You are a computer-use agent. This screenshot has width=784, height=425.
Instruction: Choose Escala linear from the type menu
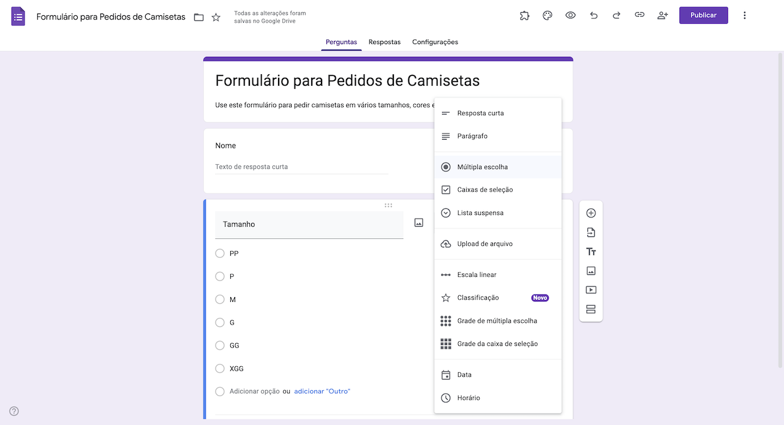(477, 274)
